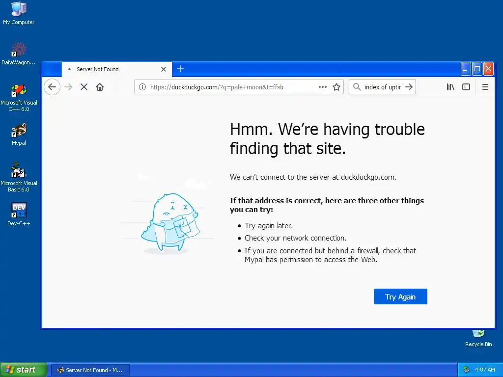
Task: Click 'Check your network connection.' text
Action: click(295, 238)
